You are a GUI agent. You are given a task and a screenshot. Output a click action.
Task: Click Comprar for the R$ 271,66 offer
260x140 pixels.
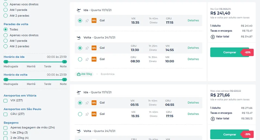(x=230, y=134)
